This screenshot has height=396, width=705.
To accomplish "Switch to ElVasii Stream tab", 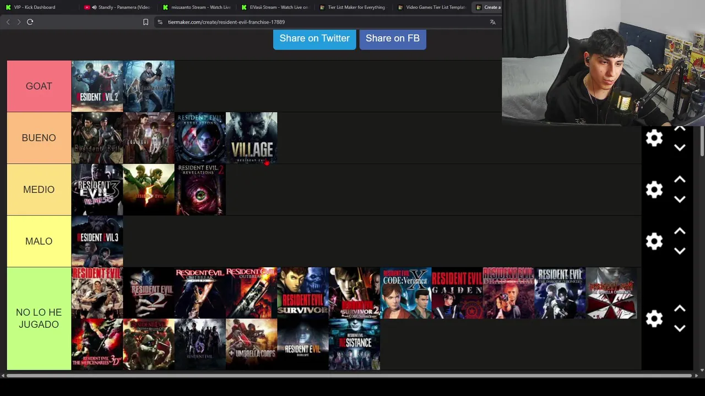I will [x=276, y=7].
